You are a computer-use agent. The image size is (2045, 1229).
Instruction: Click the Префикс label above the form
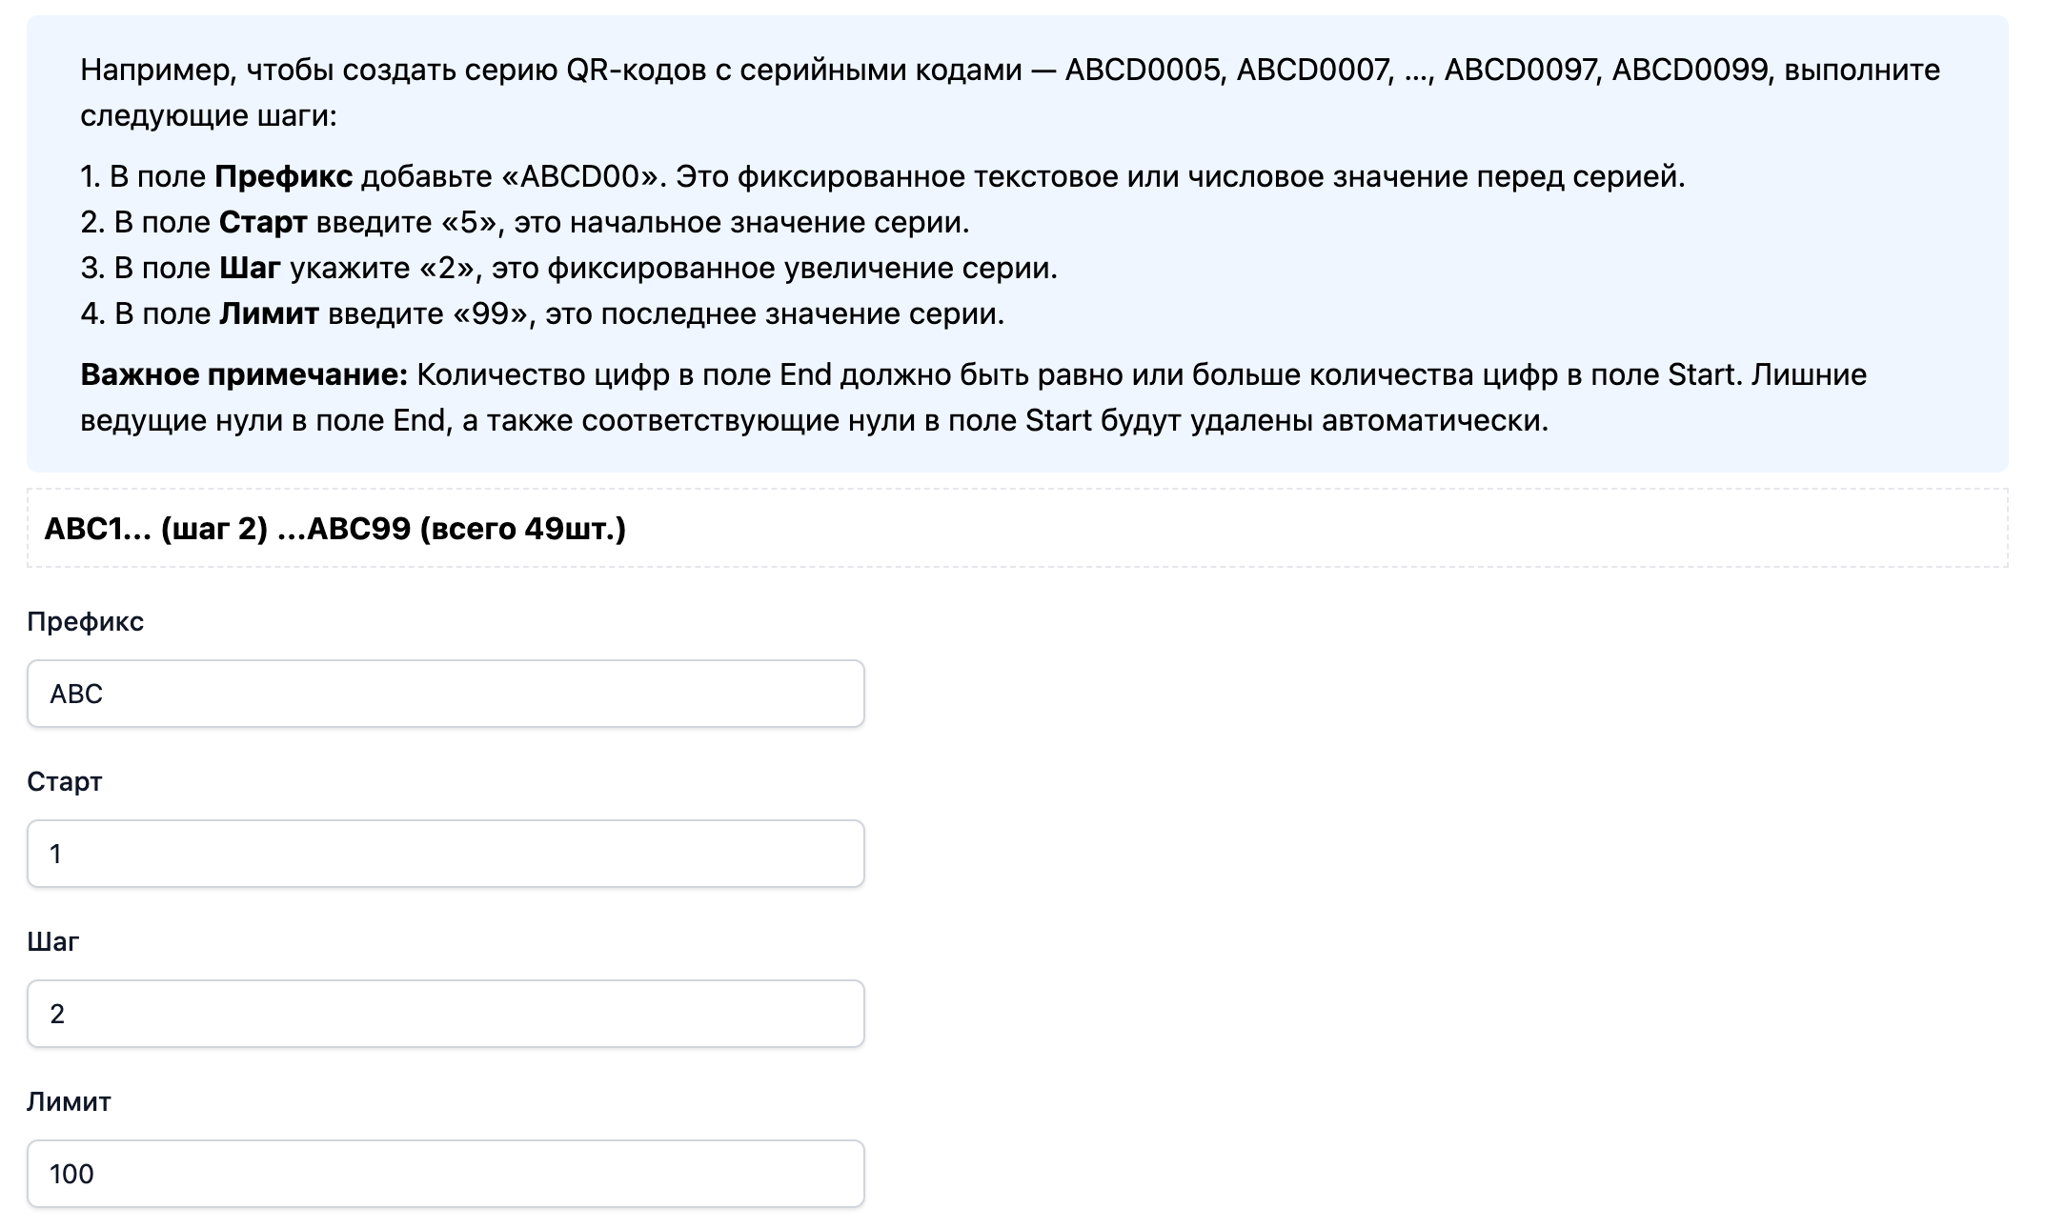[x=85, y=622]
